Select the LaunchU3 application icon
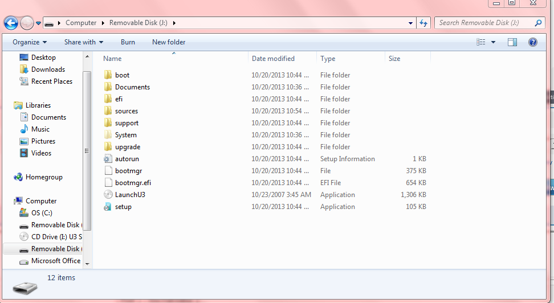 click(x=108, y=195)
